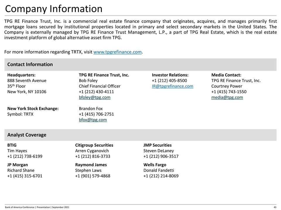Click the bfox@tpg.com email link
The image size is (281, 210).
tap(93, 120)
